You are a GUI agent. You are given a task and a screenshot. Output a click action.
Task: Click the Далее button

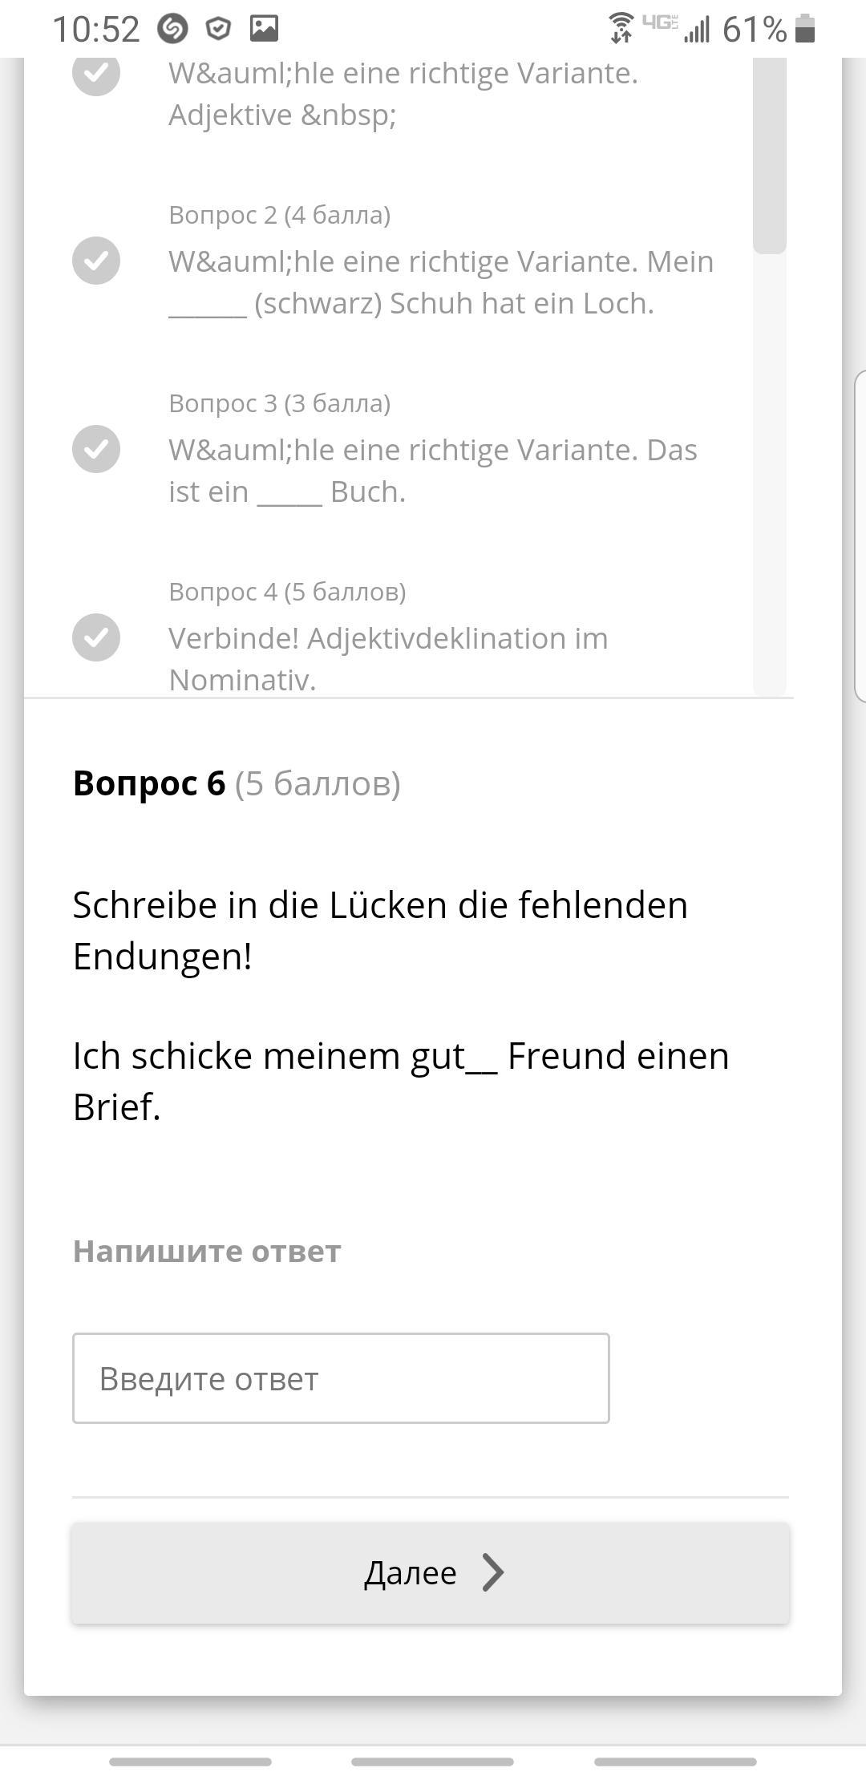click(431, 1573)
